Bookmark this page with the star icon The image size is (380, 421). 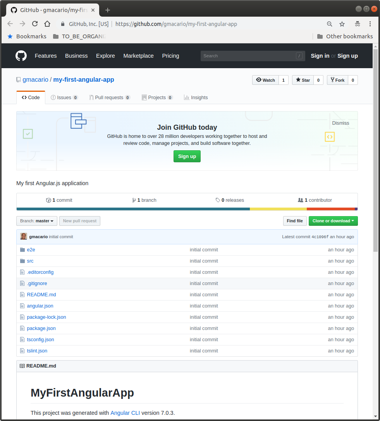point(342,24)
